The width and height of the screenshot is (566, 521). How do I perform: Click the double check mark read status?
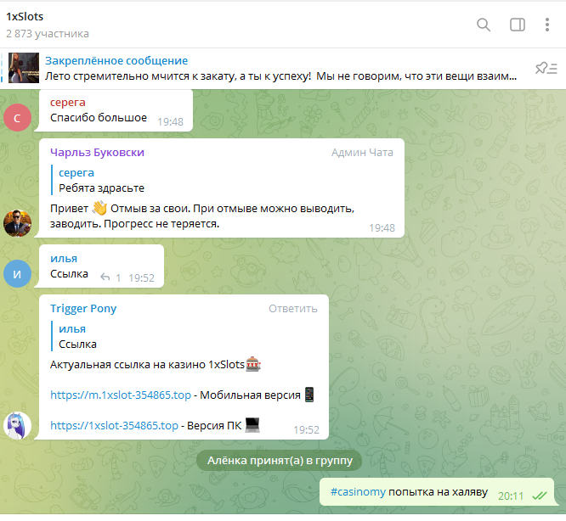pyautogui.click(x=540, y=496)
